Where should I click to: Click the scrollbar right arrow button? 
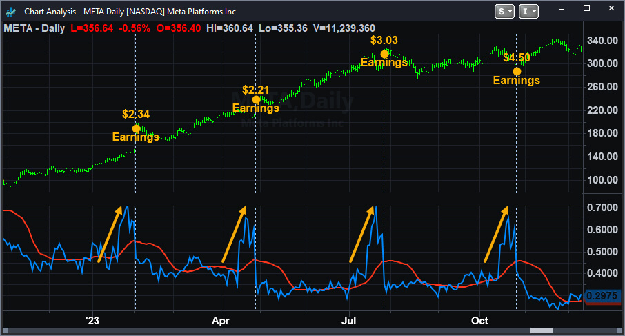[x=619, y=330]
